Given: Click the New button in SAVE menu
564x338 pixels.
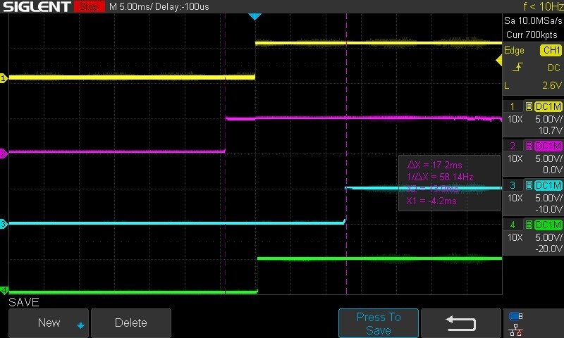Looking at the screenshot, I should click(x=49, y=323).
